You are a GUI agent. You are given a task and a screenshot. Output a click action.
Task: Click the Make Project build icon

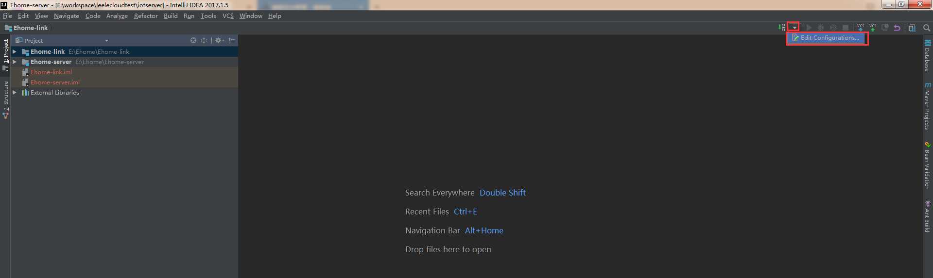point(781,28)
